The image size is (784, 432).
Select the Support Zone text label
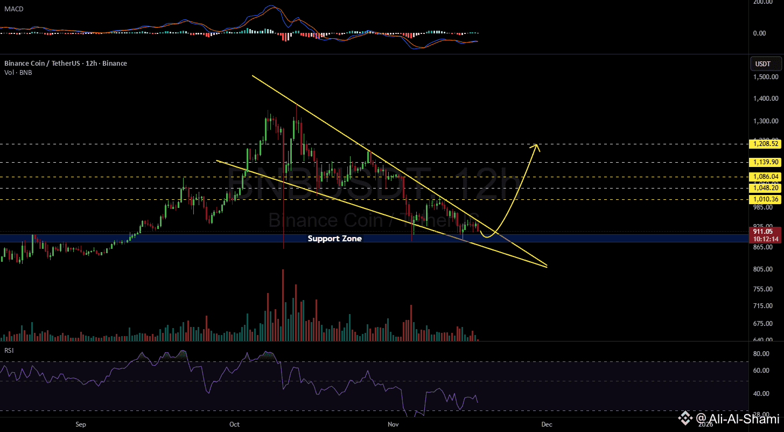pyautogui.click(x=334, y=238)
